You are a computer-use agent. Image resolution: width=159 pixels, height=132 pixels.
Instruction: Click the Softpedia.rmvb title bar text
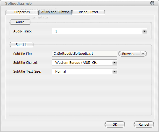pyautogui.click(x=18, y=4)
